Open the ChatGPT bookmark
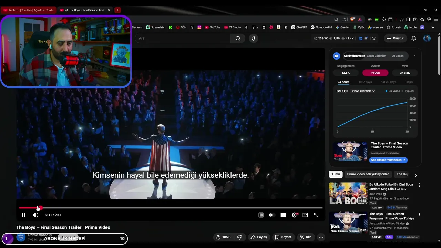The height and width of the screenshot is (248, 441). tap(299, 27)
